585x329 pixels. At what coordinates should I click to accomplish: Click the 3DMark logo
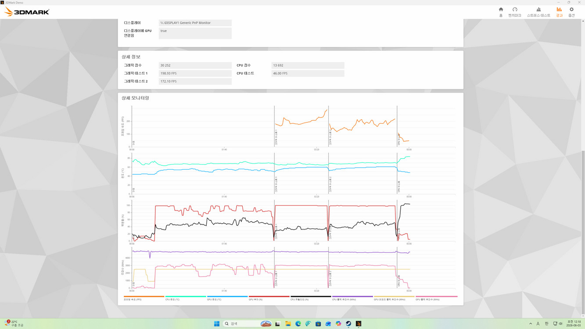pos(27,12)
